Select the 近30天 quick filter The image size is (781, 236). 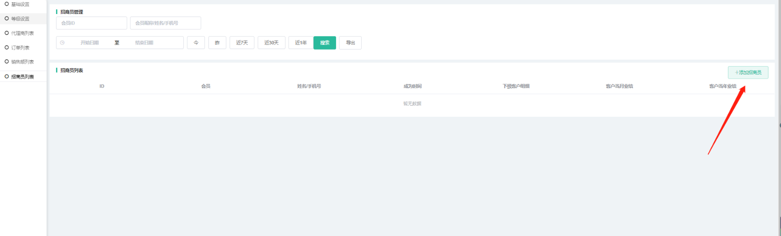coord(272,43)
